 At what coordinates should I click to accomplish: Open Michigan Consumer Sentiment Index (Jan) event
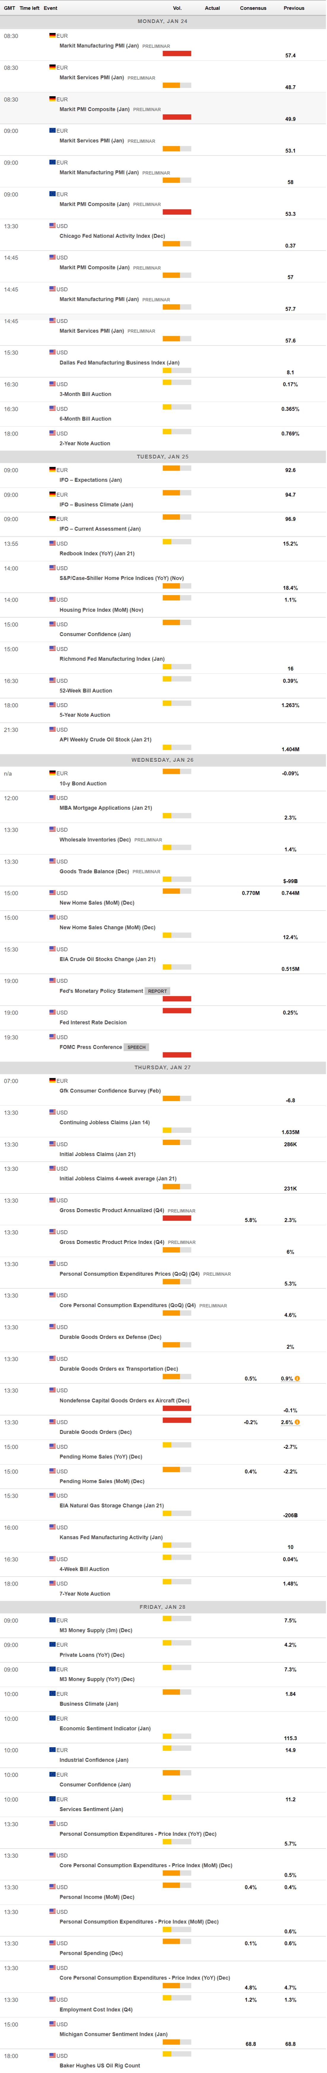113,2034
